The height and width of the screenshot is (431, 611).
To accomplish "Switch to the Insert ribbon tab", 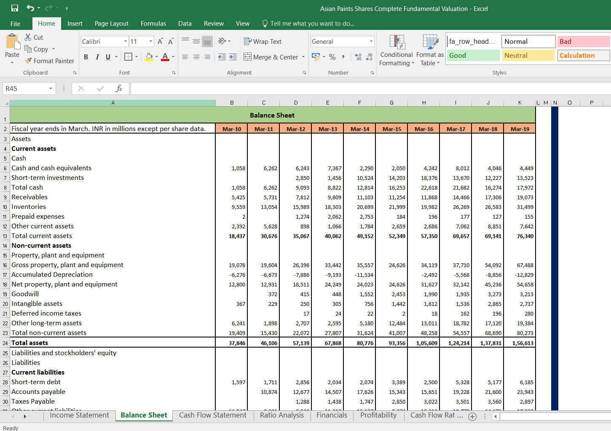I will (75, 24).
